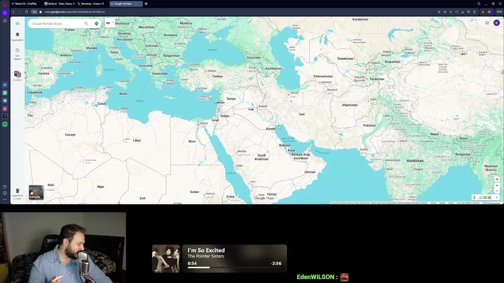The image size is (504, 283).
Task: Open the Kaydedildi saved places panel
Action: tap(17, 37)
